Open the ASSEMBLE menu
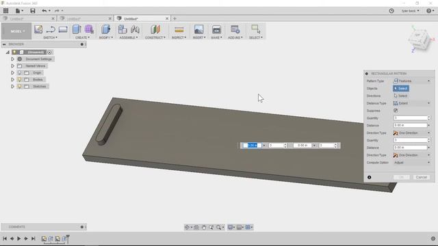The image size is (438, 246). [129, 38]
